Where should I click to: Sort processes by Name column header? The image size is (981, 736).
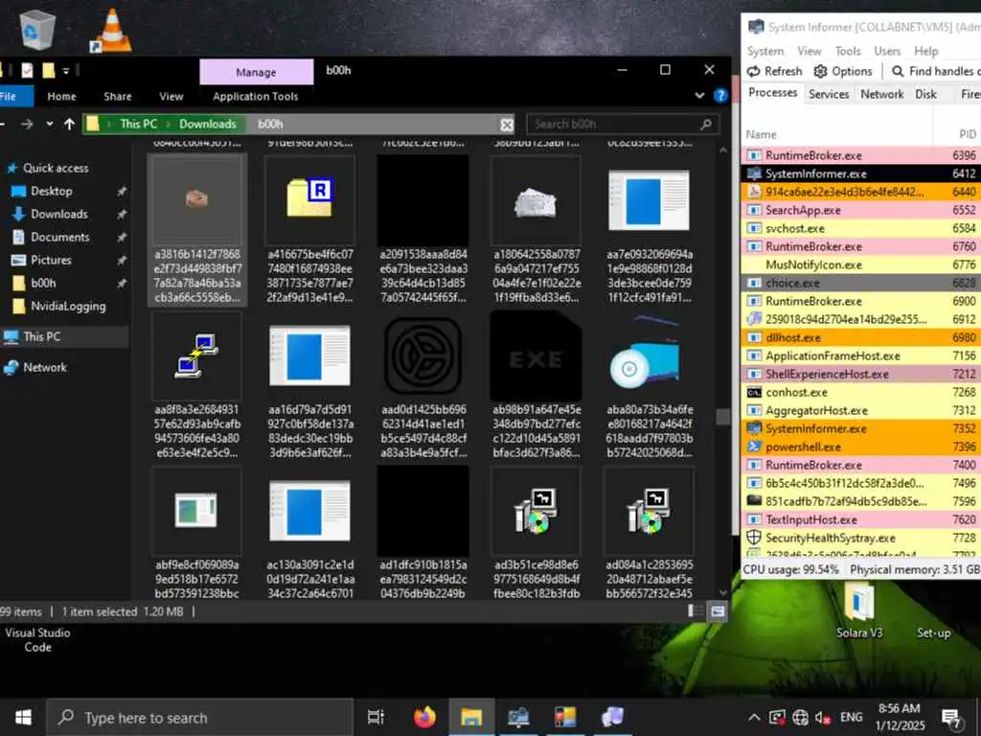coord(761,134)
